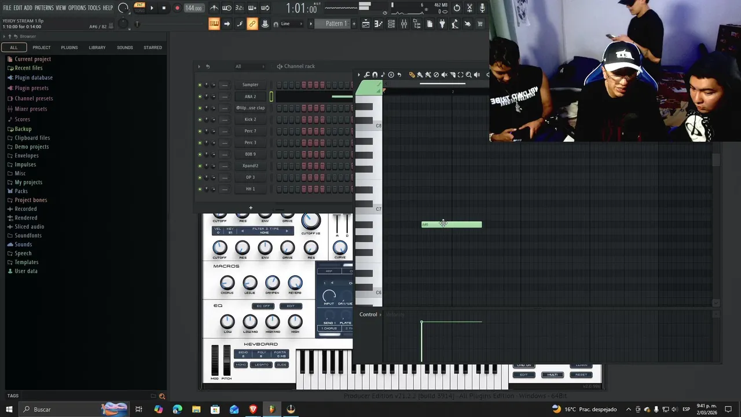Open the PATTERNS menu
The width and height of the screenshot is (741, 417).
44,8
